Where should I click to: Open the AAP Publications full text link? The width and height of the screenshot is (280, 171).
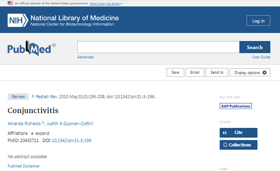[x=236, y=106]
